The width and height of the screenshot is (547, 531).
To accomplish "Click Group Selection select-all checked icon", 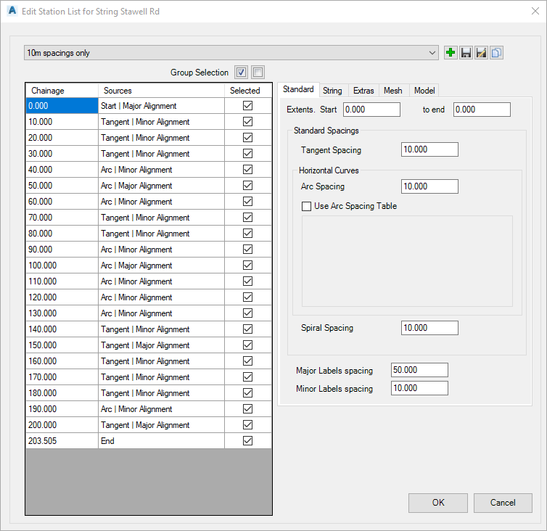I will 242,72.
